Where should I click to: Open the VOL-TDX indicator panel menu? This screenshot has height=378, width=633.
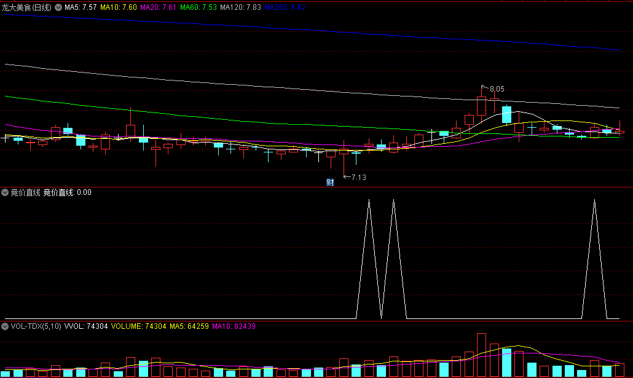5,326
